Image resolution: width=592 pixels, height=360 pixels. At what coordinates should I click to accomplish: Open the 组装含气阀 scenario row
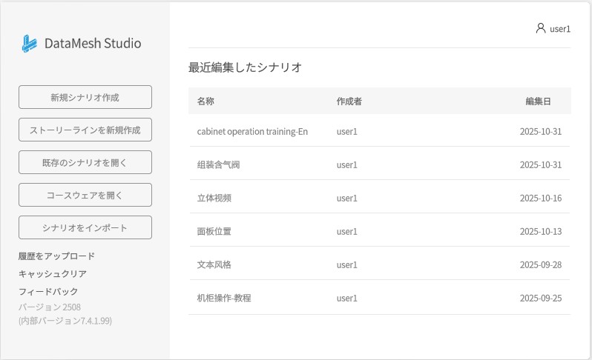point(218,164)
